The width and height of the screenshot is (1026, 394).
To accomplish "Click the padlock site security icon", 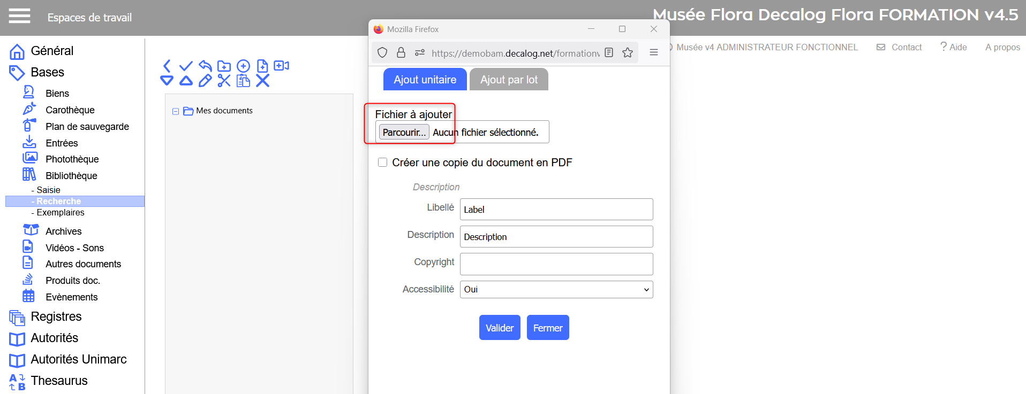I will (401, 52).
